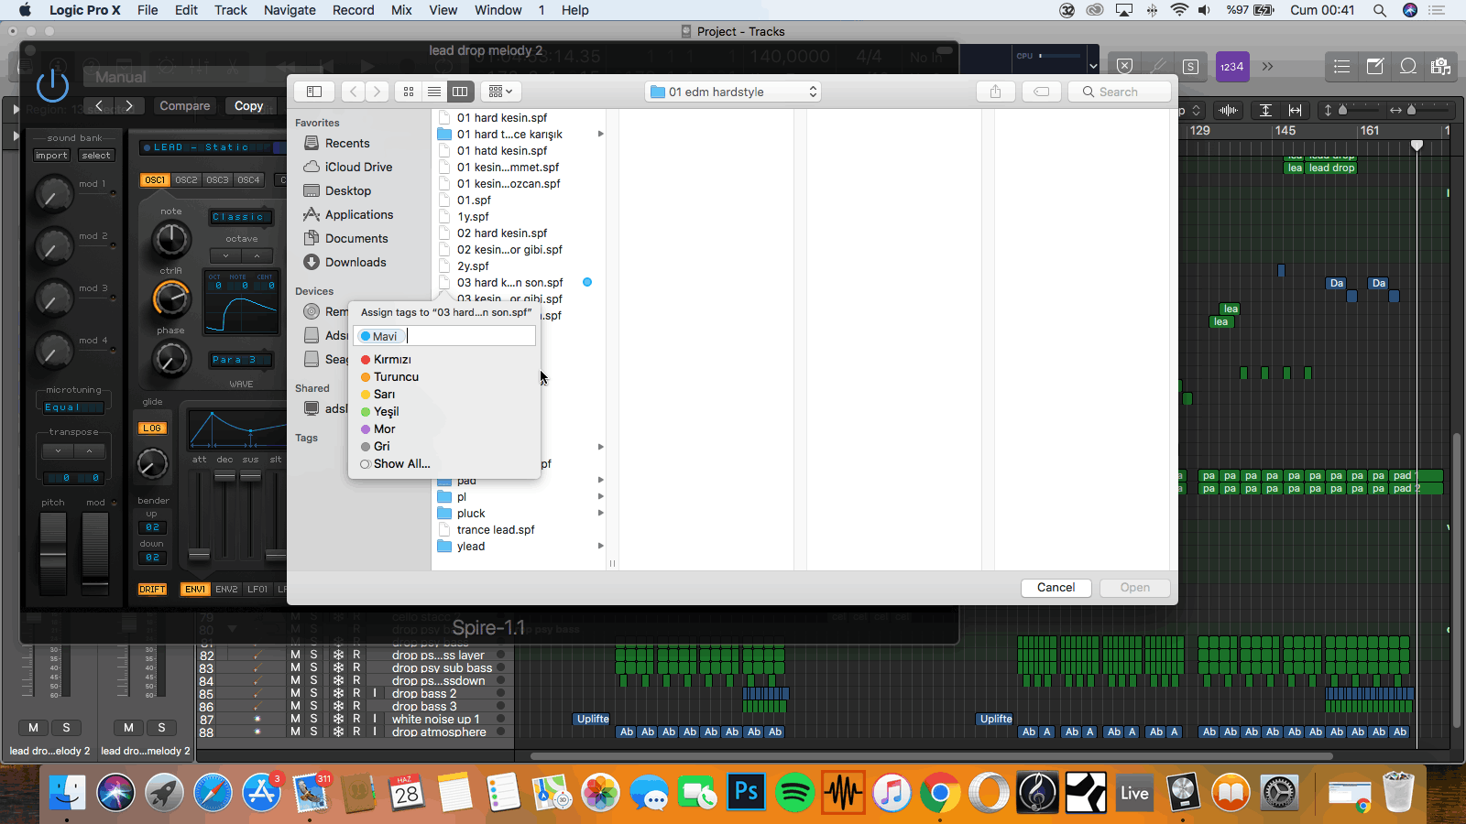Viewport: 1466px width, 824px height.
Task: Expand the ylead folder arrow
Action: (x=600, y=546)
